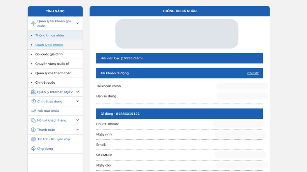
Task: Click the Hỗ trợ khách hàng support icon
Action: (x=33, y=120)
